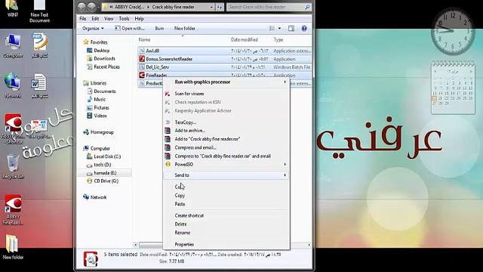Toggle the preview pane icon
483x272 pixels.
click(291, 29)
